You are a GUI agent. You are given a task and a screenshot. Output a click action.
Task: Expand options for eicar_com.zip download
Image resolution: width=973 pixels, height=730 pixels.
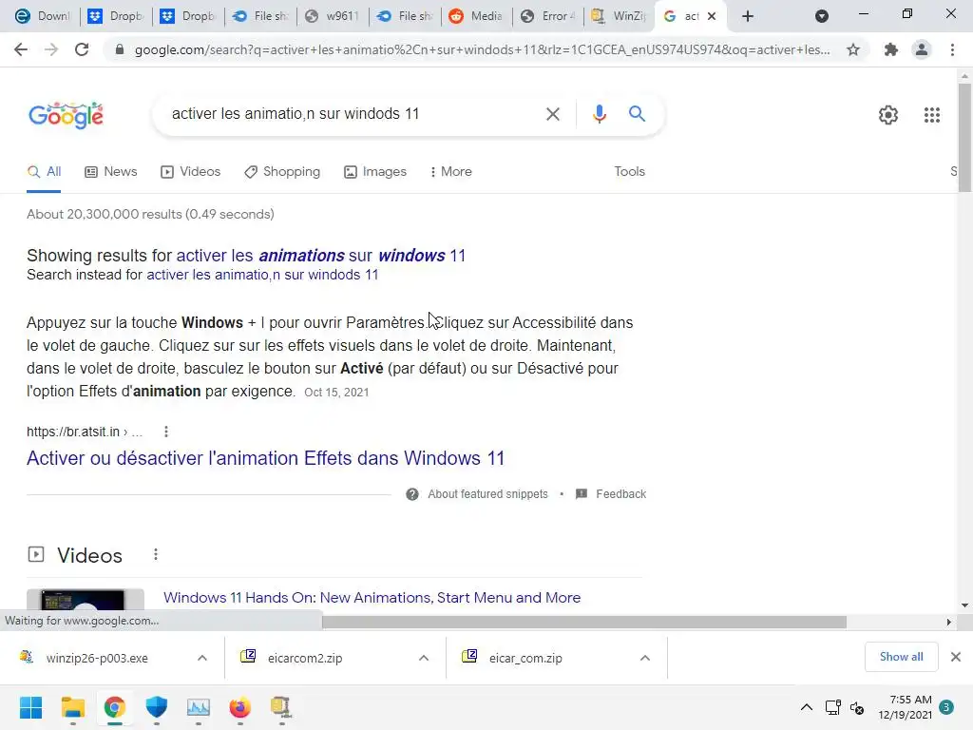tap(645, 658)
